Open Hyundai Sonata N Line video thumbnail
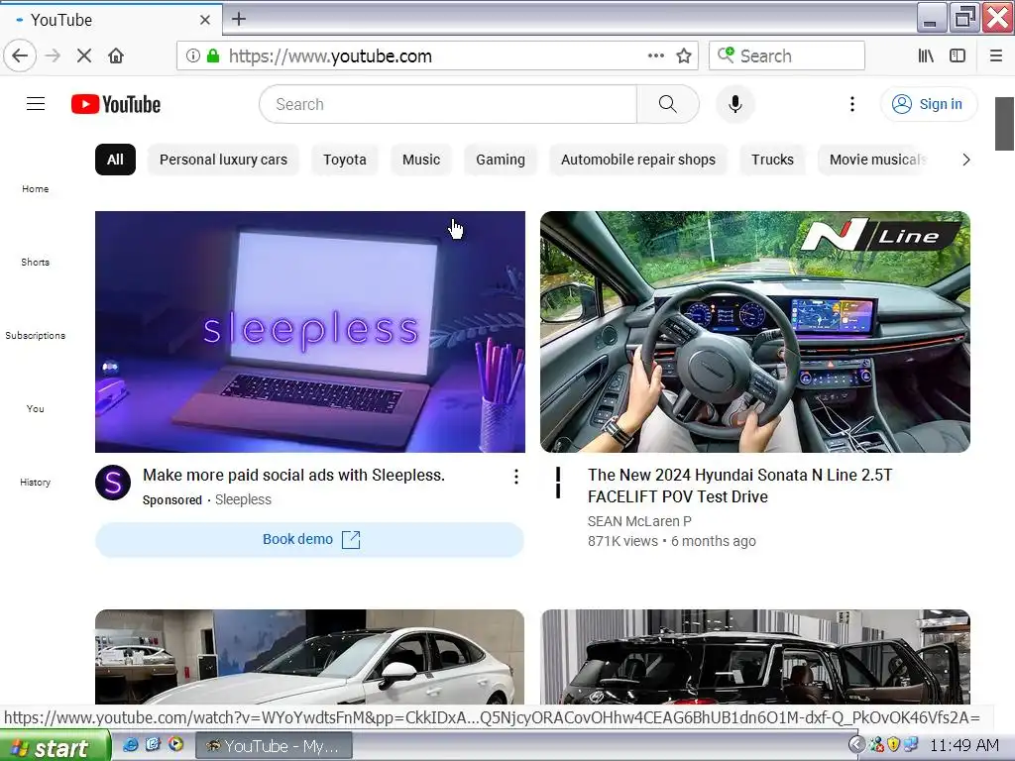Image resolution: width=1015 pixels, height=761 pixels. [754, 331]
